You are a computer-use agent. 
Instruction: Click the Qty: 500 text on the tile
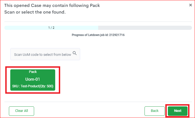(46, 86)
